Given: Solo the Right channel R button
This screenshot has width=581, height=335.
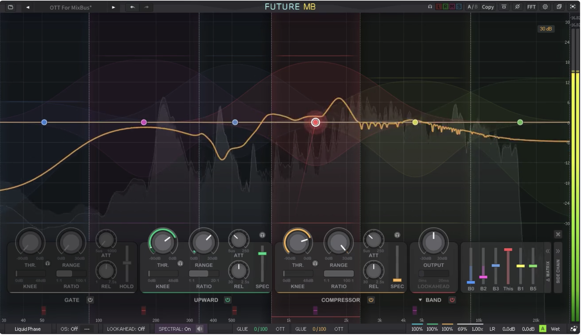Looking at the screenshot, I should pyautogui.click(x=445, y=7).
